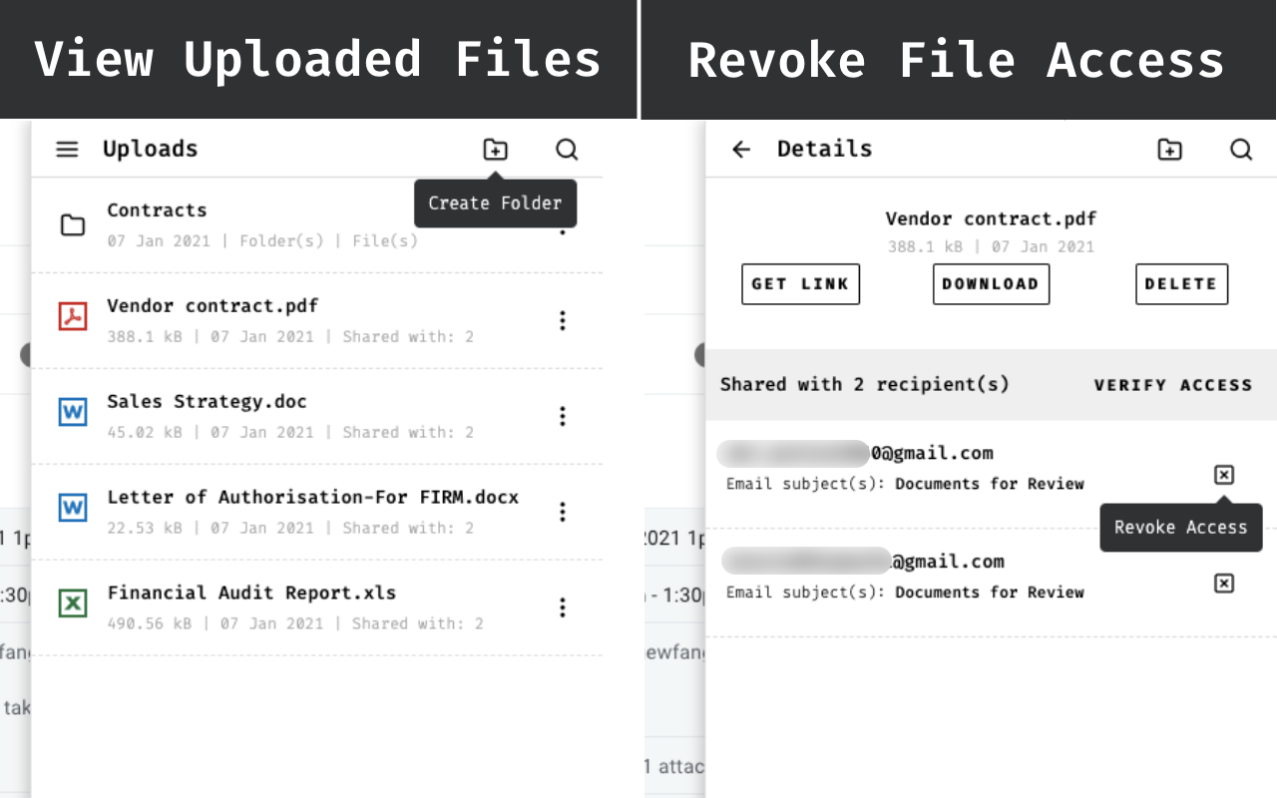
Task: Select Contracts folder name
Action: [x=157, y=210]
